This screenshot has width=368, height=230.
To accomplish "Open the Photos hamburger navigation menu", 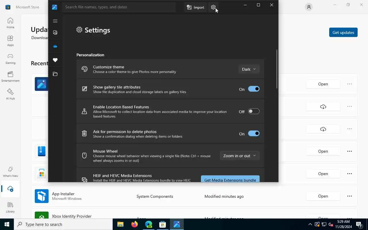I will (55, 21).
